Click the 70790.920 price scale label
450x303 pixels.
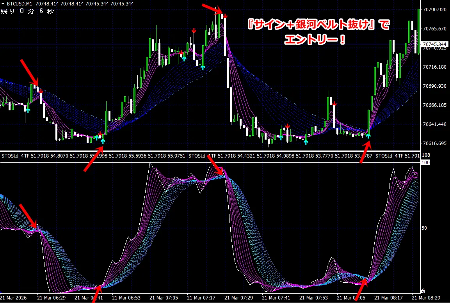point(434,9)
